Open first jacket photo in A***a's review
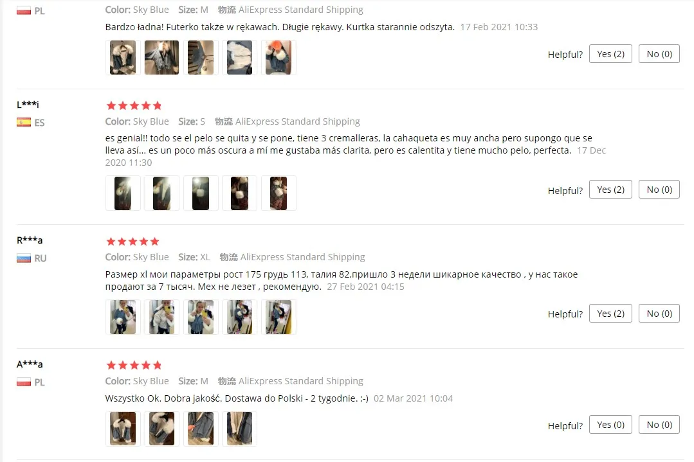The width and height of the screenshot is (694, 462). (123, 429)
